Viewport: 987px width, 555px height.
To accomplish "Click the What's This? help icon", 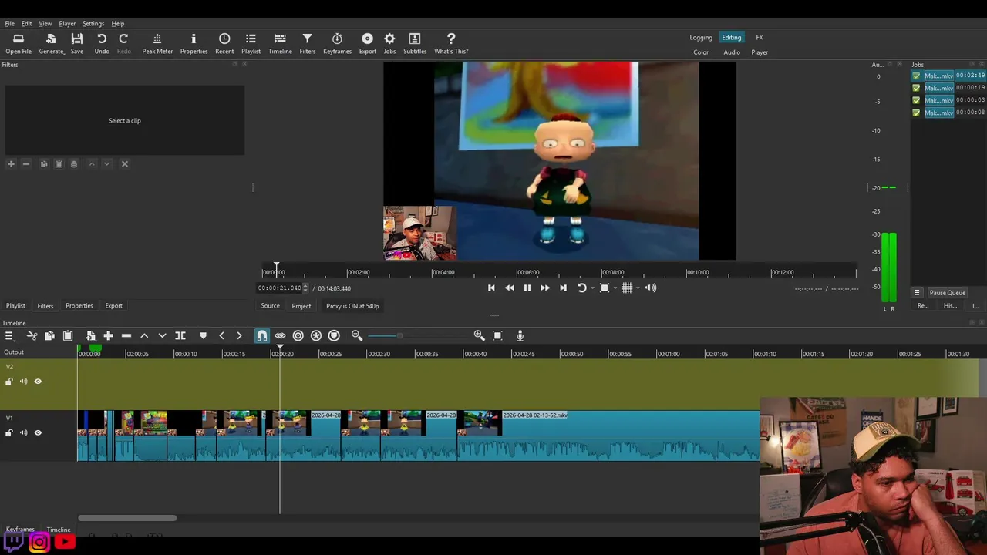I will [451, 44].
